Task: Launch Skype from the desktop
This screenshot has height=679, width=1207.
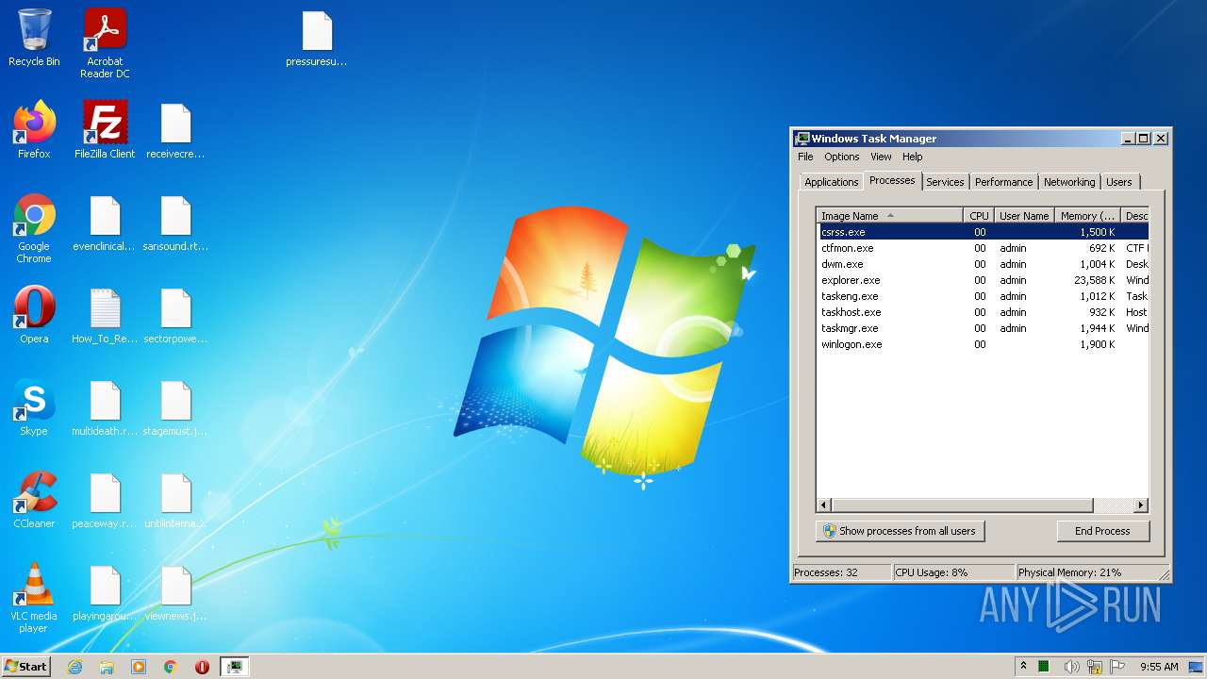Action: [x=34, y=407]
